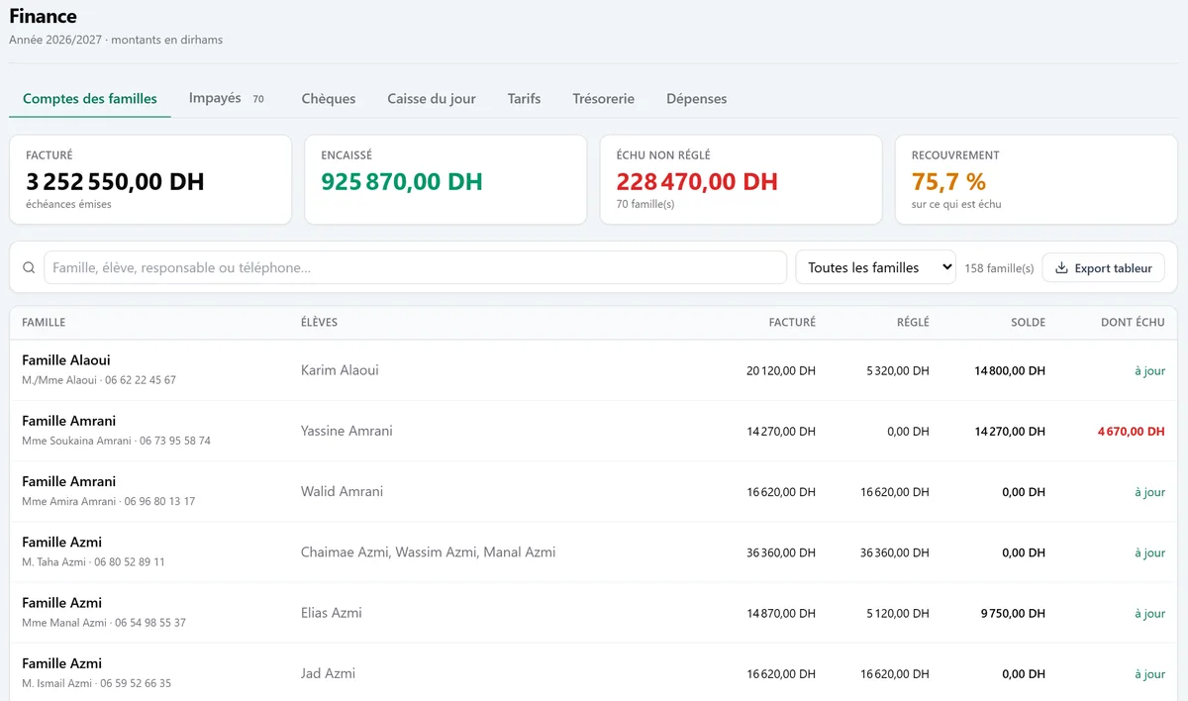
Task: Select the "Famille Alaoui" family name
Action: coord(66,360)
